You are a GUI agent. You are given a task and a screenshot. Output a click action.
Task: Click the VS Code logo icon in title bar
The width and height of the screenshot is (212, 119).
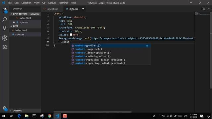coord(3,3)
